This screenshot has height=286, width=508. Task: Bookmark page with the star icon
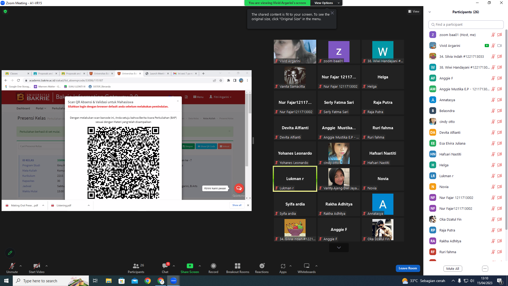[x=221, y=81]
